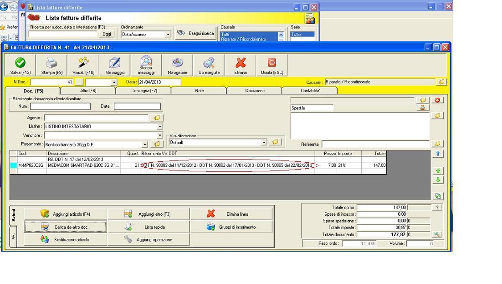Click green down arrow move-line button
Image resolution: width=502 pixels, height=284 pixels.
pos(438,180)
